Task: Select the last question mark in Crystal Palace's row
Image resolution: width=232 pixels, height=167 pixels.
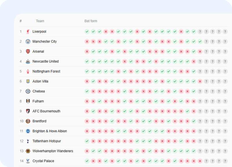Action: click(225, 161)
